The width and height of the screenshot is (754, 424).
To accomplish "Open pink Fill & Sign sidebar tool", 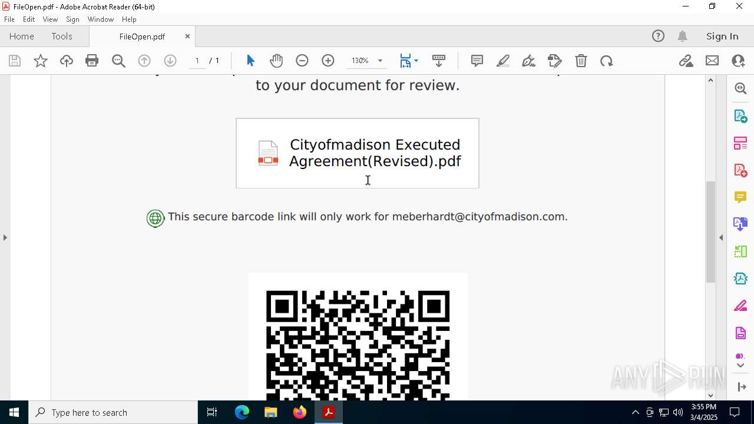I will 740,306.
